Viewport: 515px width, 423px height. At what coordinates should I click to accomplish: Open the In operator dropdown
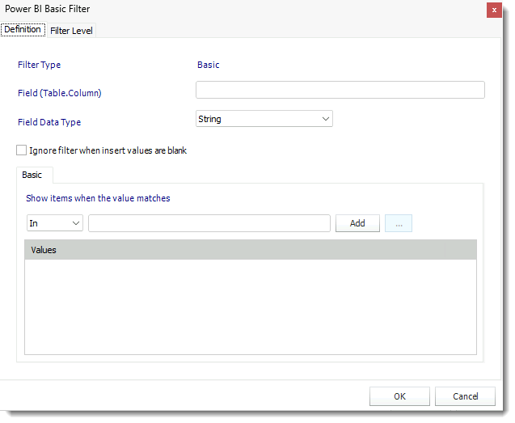coord(55,223)
